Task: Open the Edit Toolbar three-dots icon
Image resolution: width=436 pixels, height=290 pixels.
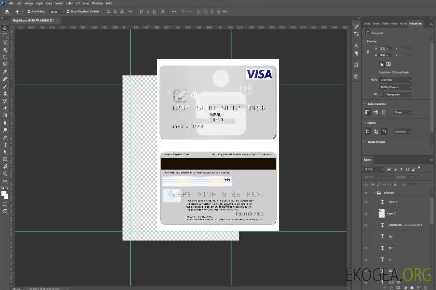Action: [5, 181]
